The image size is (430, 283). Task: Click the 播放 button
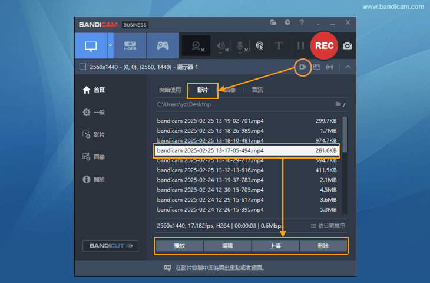[179, 246]
